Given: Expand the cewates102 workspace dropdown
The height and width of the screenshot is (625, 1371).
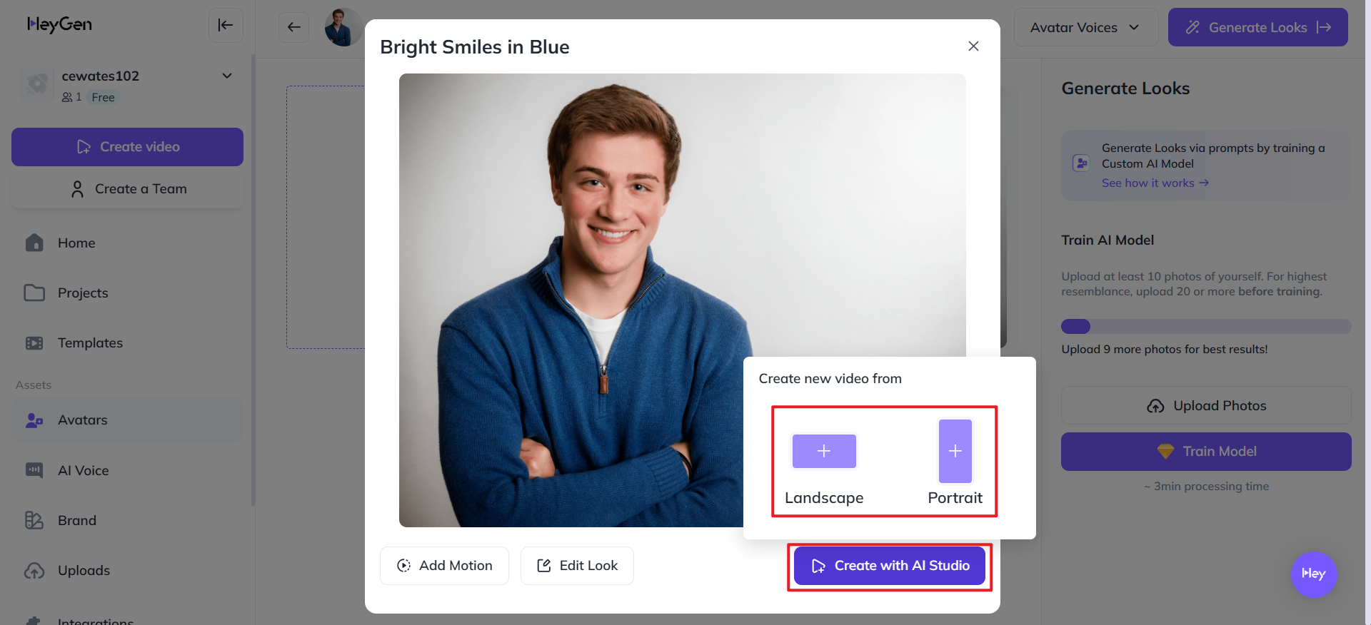Looking at the screenshot, I should click(227, 76).
